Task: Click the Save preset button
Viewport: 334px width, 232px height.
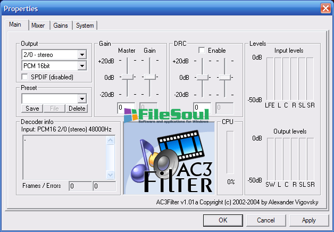Action: click(32, 109)
